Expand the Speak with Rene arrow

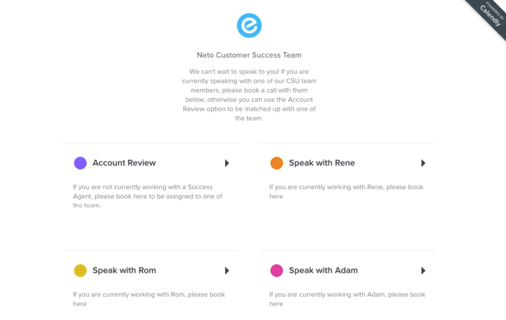tap(423, 163)
